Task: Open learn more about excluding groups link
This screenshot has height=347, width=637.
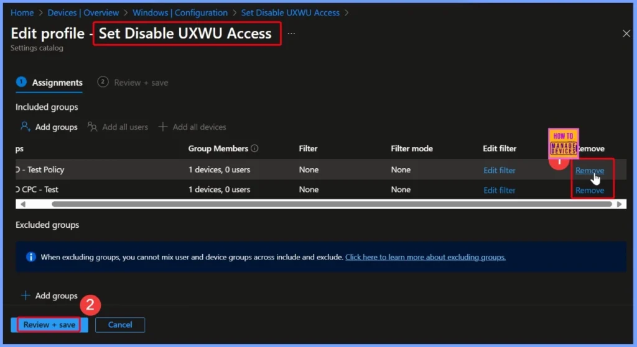Action: tap(425, 257)
